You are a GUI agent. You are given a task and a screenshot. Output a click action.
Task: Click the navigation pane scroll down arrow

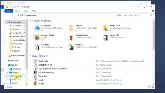click(x=27, y=84)
